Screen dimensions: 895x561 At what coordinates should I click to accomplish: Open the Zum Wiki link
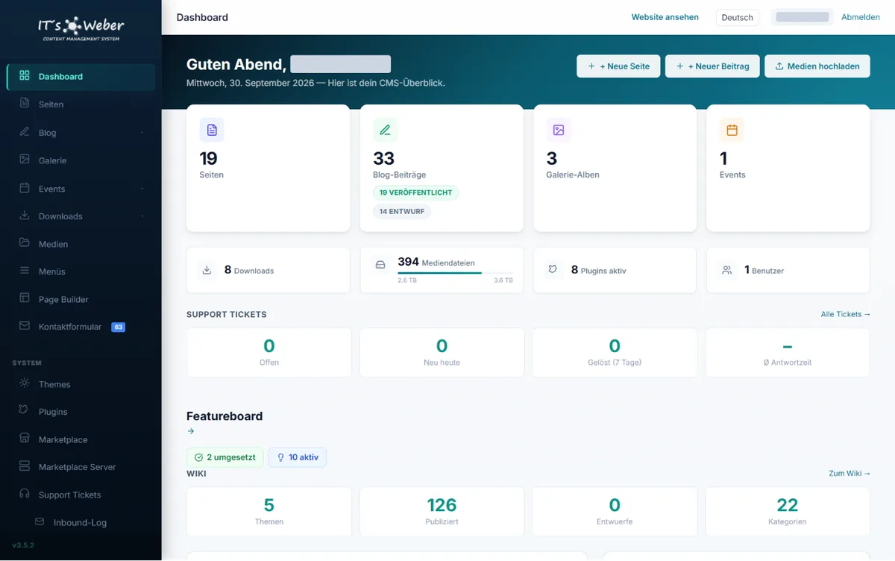(x=850, y=473)
